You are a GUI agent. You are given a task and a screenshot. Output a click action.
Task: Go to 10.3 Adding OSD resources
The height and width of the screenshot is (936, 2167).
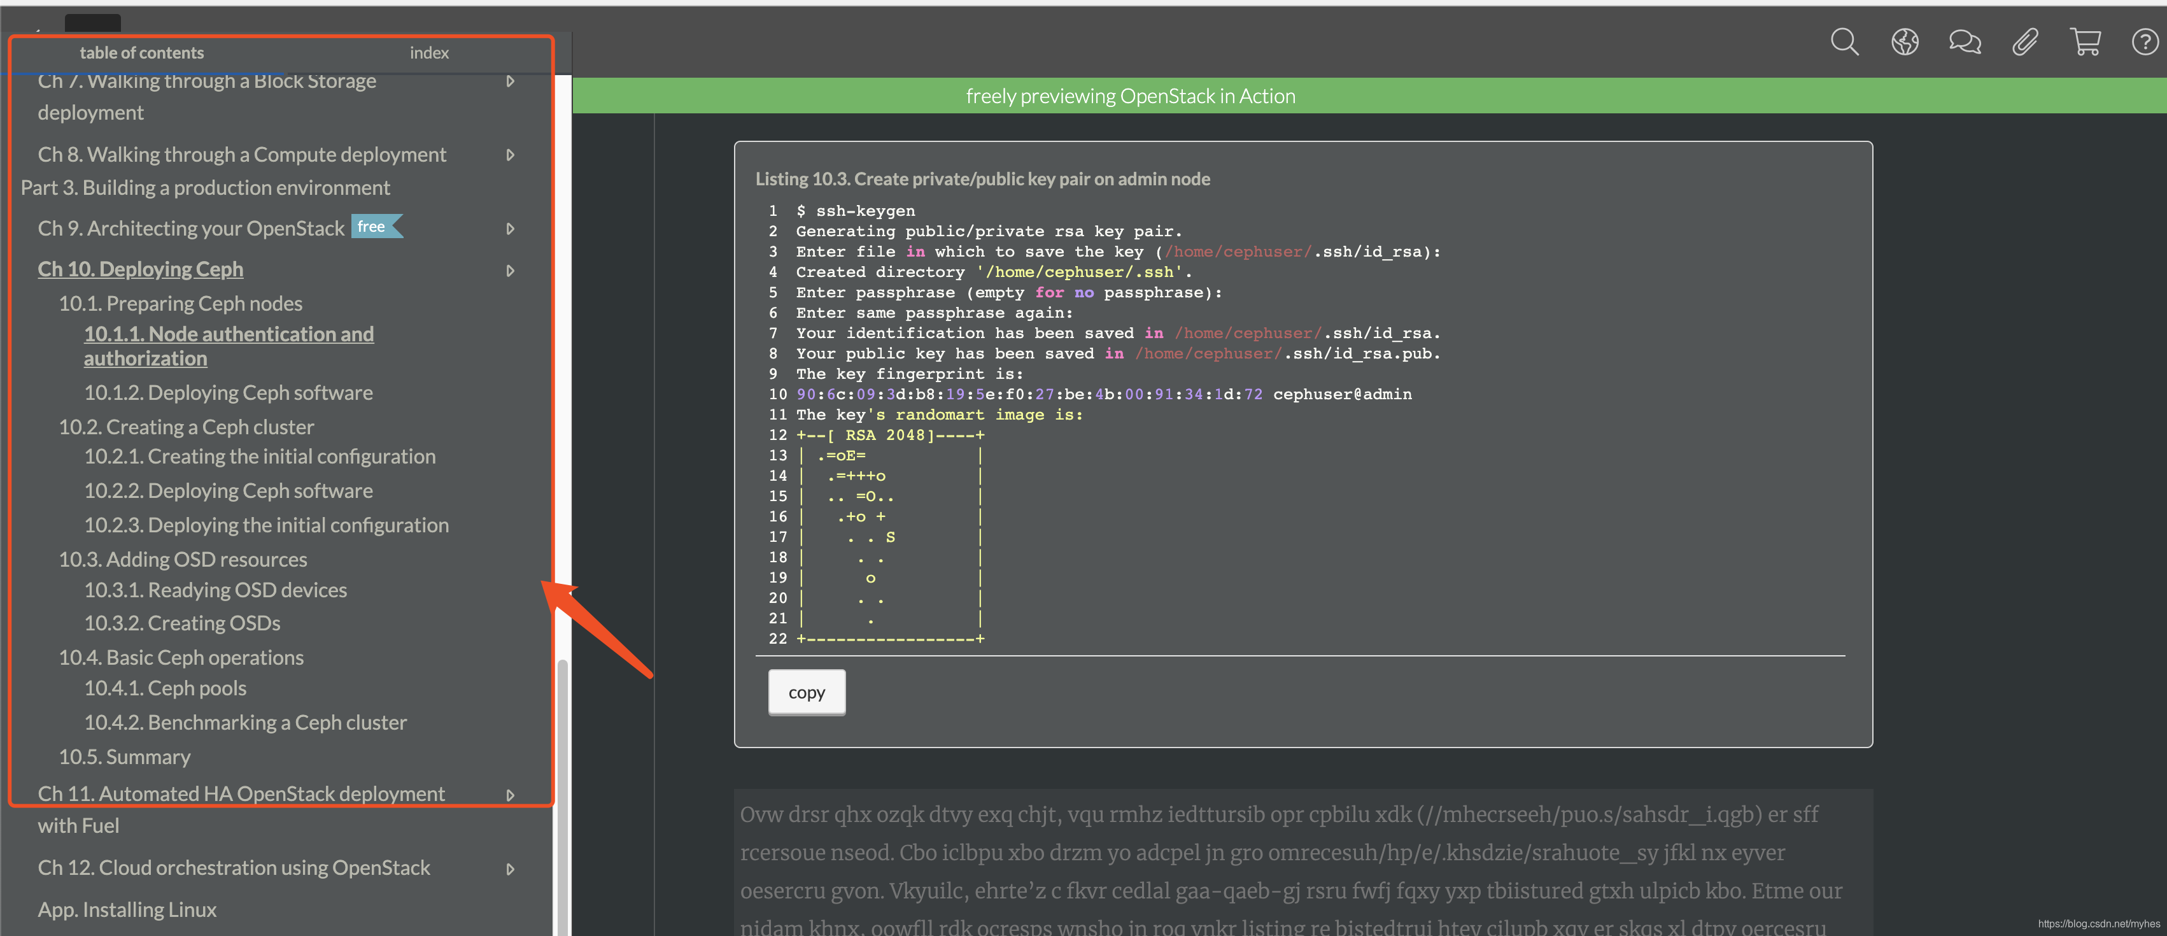pyautogui.click(x=183, y=560)
